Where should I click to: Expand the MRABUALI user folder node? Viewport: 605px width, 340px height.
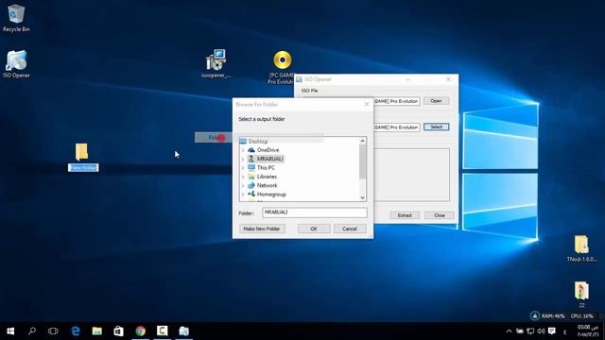click(243, 159)
